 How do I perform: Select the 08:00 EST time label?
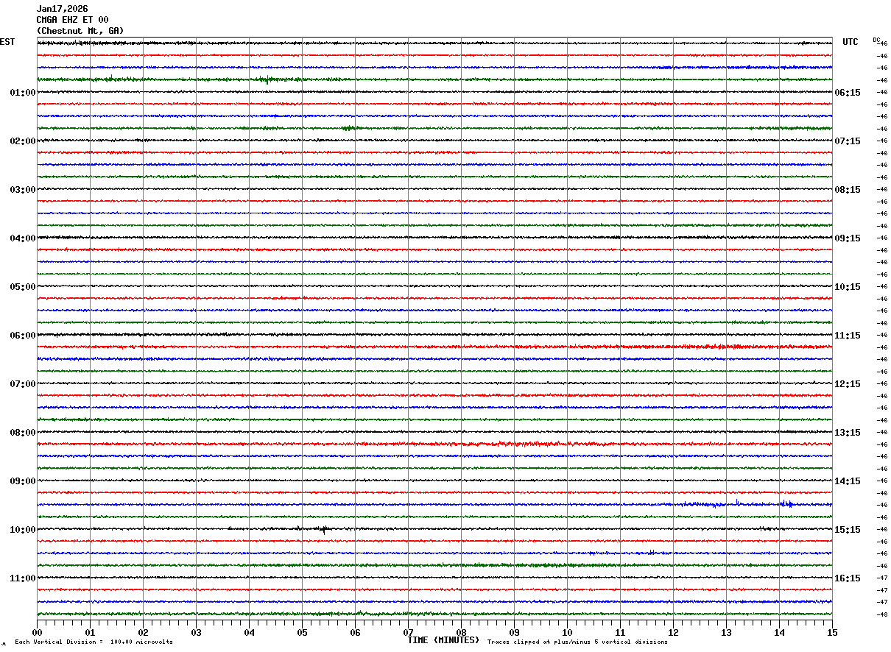23,433
